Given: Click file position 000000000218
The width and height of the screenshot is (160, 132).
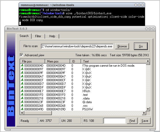Looking at the screenshot, I should coord(34,98).
